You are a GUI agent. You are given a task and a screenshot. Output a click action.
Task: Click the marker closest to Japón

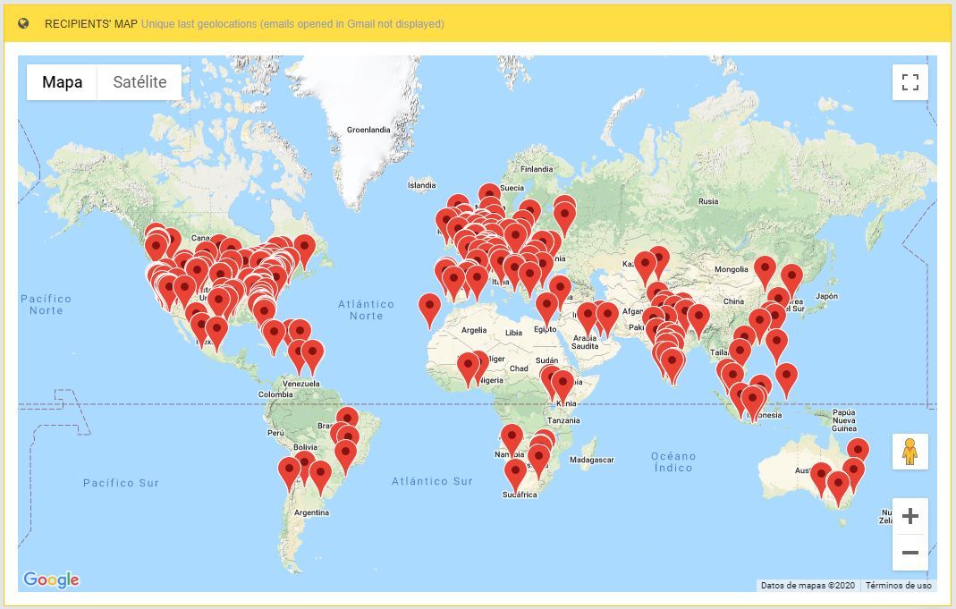792,274
